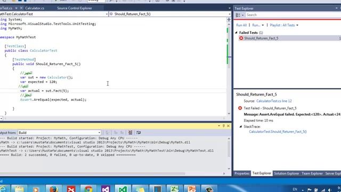Click the red failed icon beside Should_Returen_Fact_5 list row

[241, 38]
